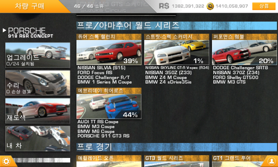Open the 업그레이드 upgrade tile
The width and height of the screenshot is (278, 167).
click(38, 55)
